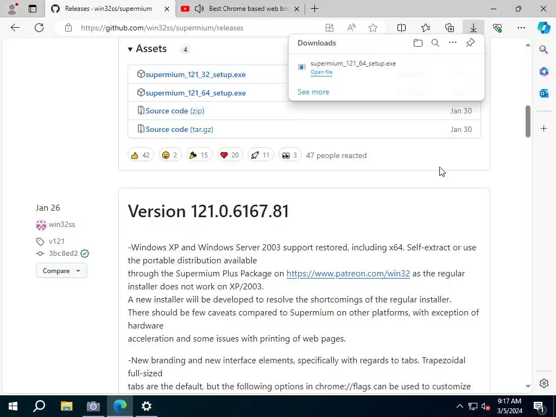Download supermium_121_64_setup.exe asset
The width and height of the screenshot is (556, 417).
[195, 93]
